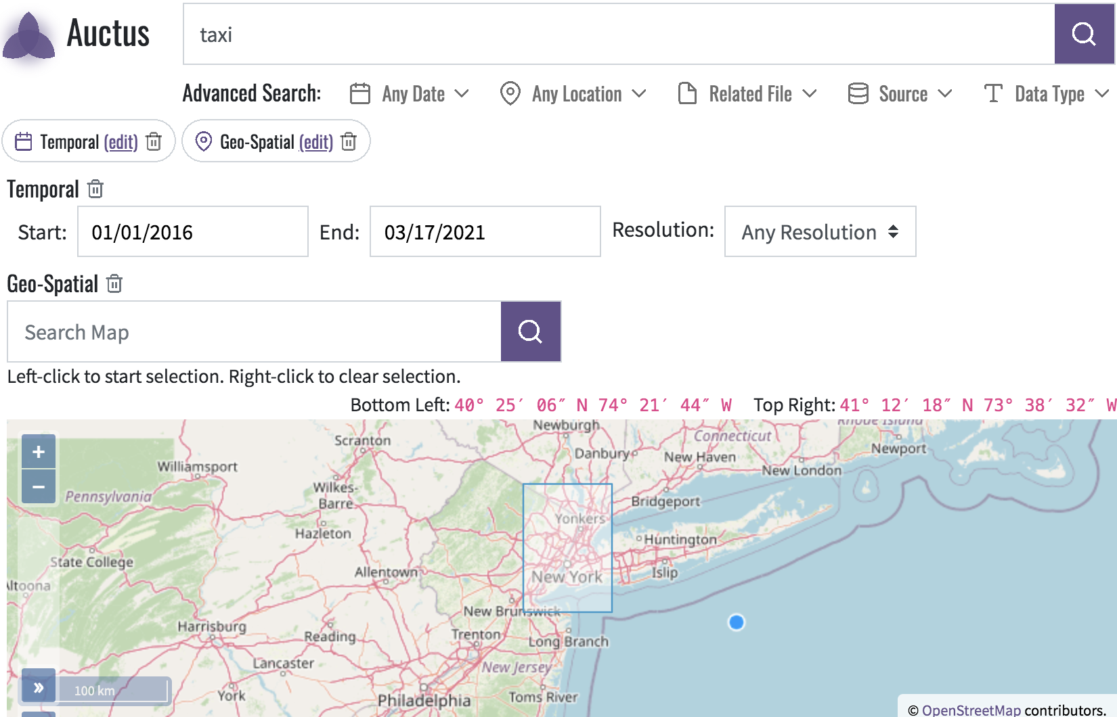Click the Start date input field
Image resolution: width=1117 pixels, height=717 pixels.
click(193, 232)
